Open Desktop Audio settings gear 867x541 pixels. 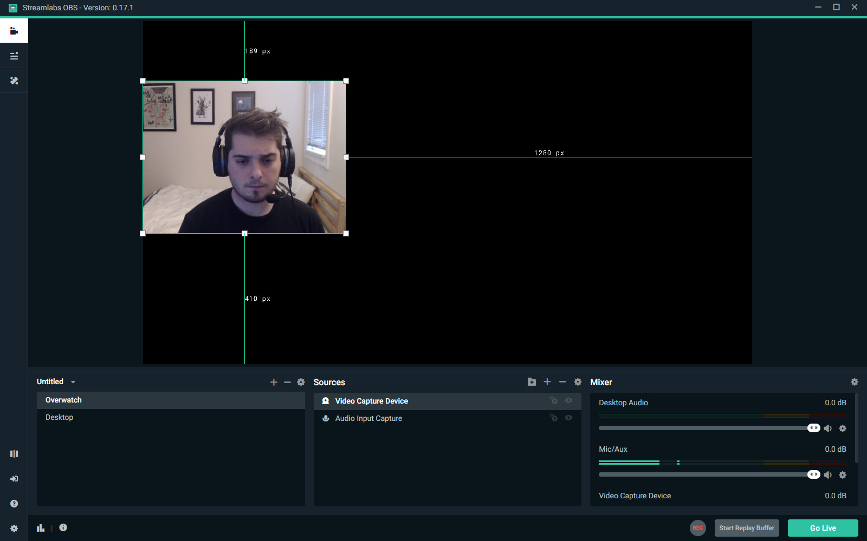point(843,428)
